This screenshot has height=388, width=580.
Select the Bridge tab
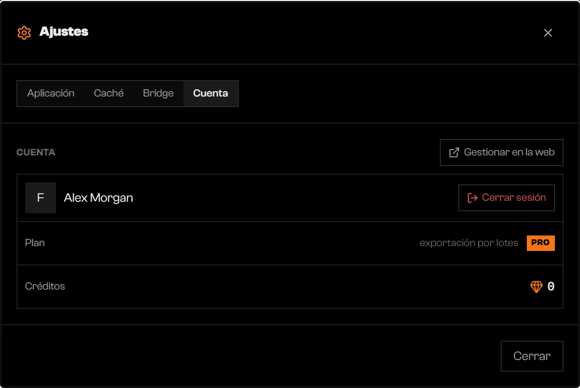coord(158,93)
